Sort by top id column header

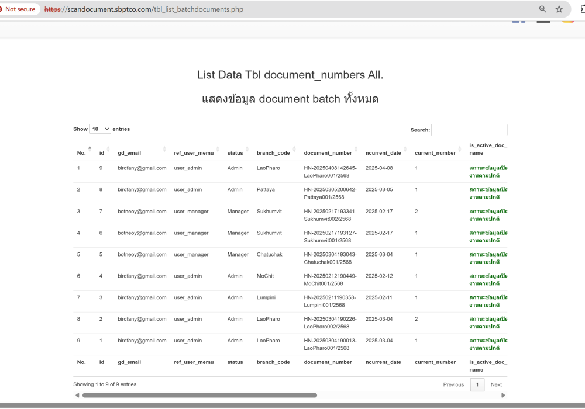[x=102, y=153]
